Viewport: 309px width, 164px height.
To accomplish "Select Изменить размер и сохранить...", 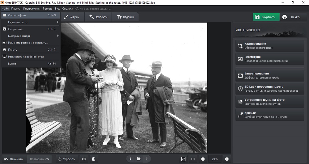I will [x=30, y=43].
